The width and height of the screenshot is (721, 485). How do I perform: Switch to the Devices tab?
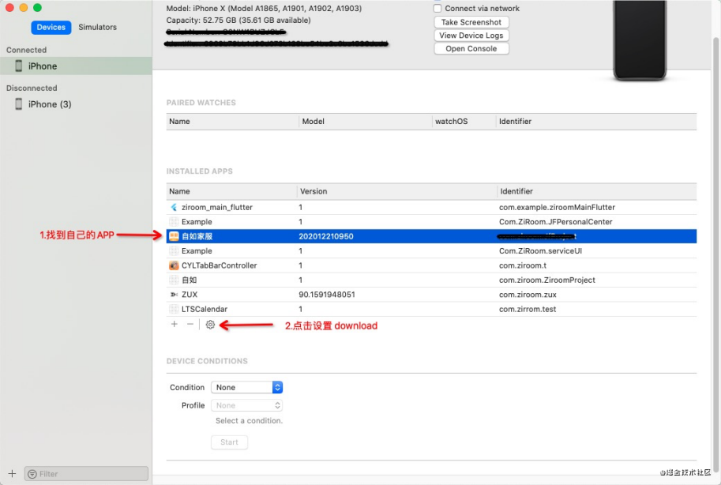pos(51,27)
